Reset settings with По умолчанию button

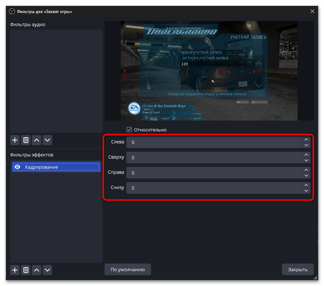pos(128,269)
